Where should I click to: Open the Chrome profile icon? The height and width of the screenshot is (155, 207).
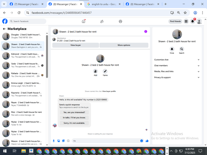(195, 13)
